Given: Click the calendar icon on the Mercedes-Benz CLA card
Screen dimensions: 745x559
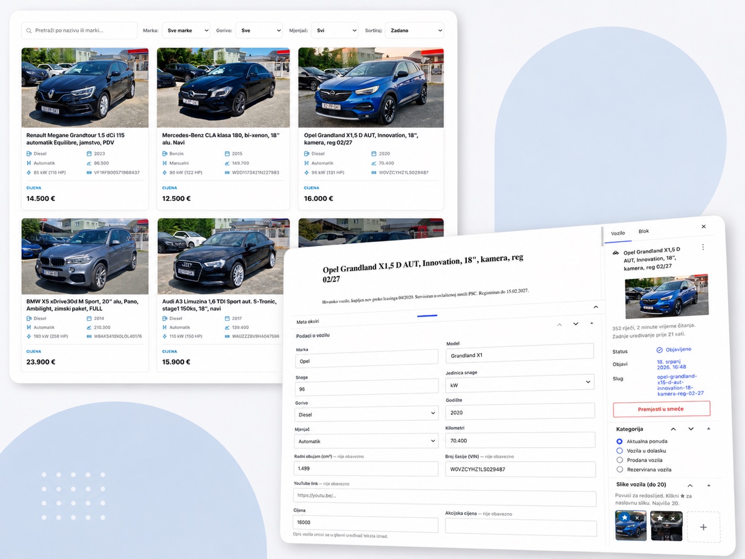Looking at the screenshot, I should click(x=227, y=154).
